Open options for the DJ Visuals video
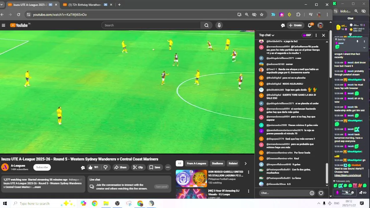The width and height of the screenshot is (370, 208). click(x=248, y=191)
